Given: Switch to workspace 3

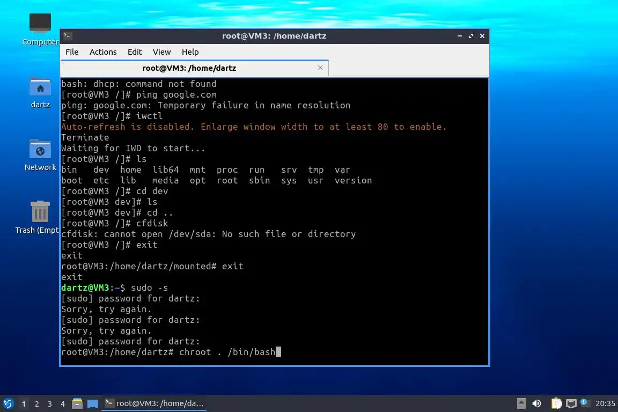Looking at the screenshot, I should [50, 404].
